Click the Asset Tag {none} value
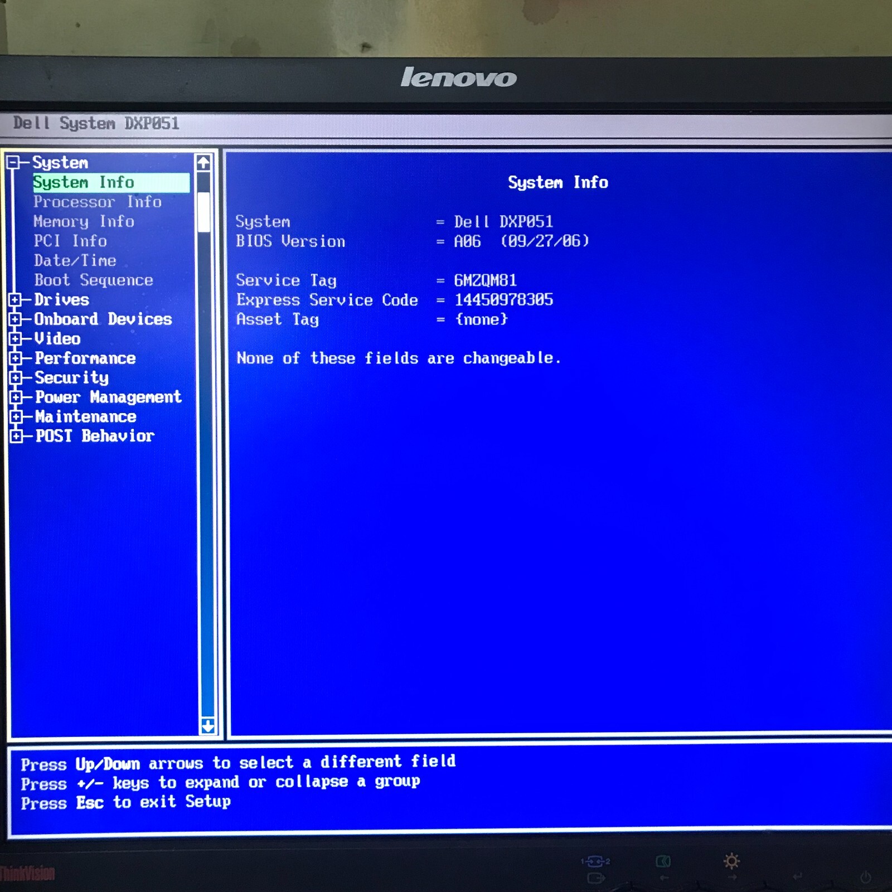 click(482, 319)
